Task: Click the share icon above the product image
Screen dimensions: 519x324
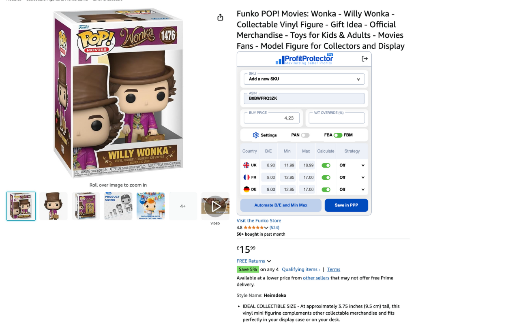Action: click(x=220, y=17)
